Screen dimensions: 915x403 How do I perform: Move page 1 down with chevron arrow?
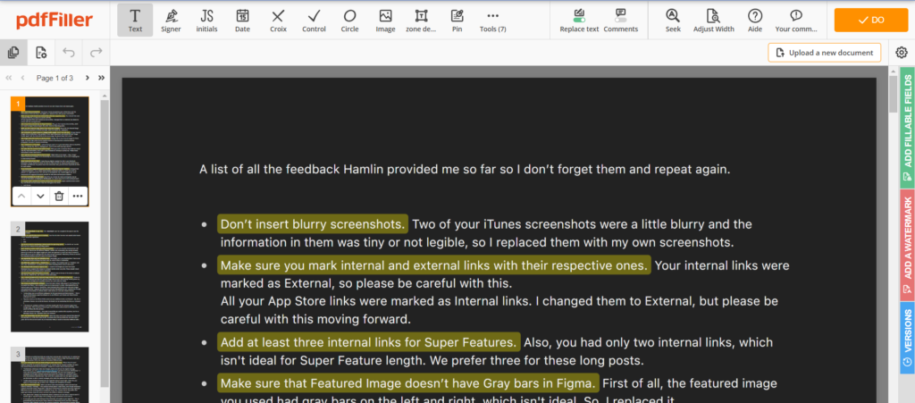tap(40, 196)
